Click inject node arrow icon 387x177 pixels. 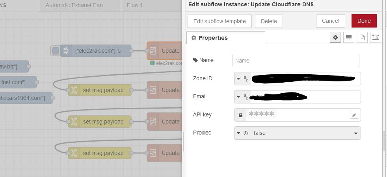[66, 51]
